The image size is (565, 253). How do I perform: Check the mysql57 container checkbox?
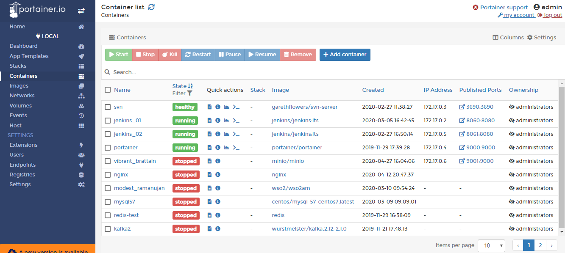click(108, 202)
